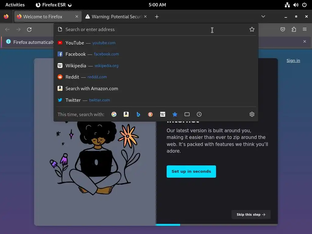Viewport: 312px width, 234px height.
Task: Open Firefox View pinned icon
Action: pyautogui.click(x=6, y=16)
